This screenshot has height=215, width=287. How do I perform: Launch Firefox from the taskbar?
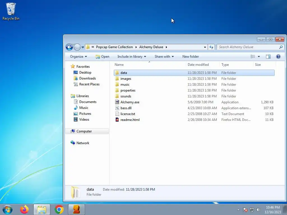point(24,209)
